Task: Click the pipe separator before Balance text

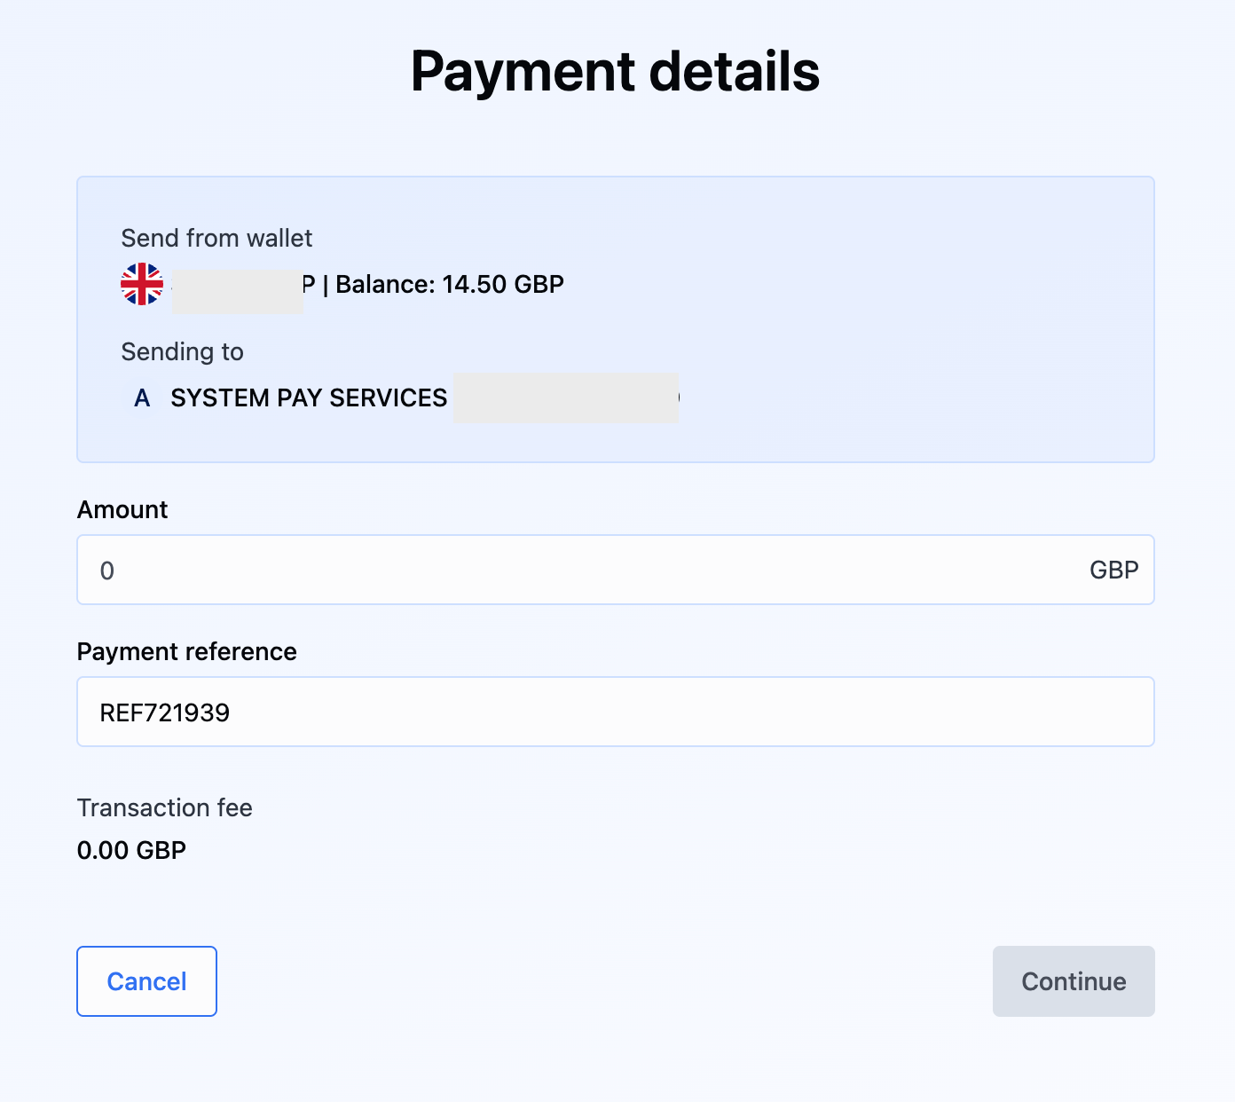Action: click(x=326, y=284)
